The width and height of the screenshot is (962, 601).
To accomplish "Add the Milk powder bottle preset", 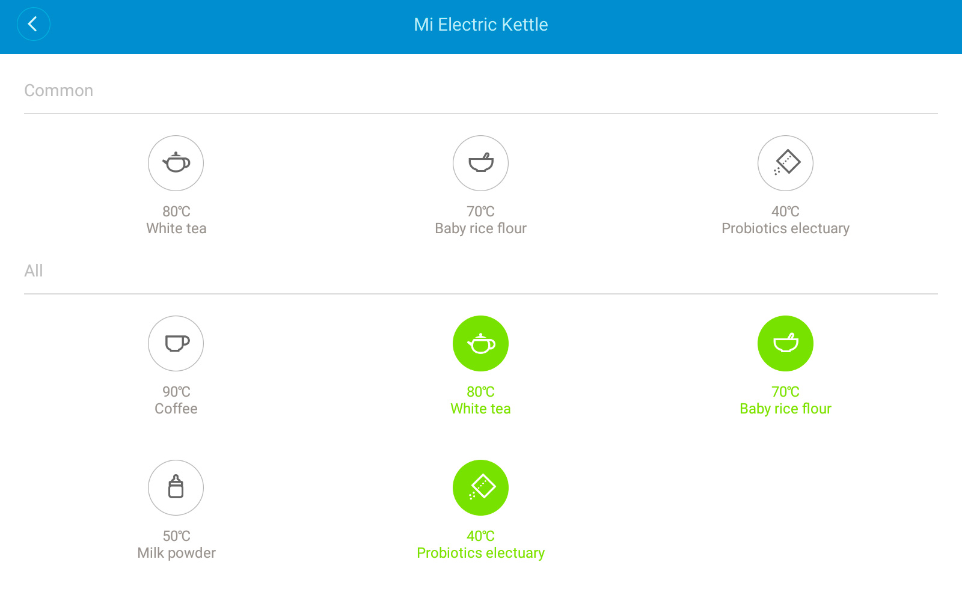I will click(x=176, y=487).
